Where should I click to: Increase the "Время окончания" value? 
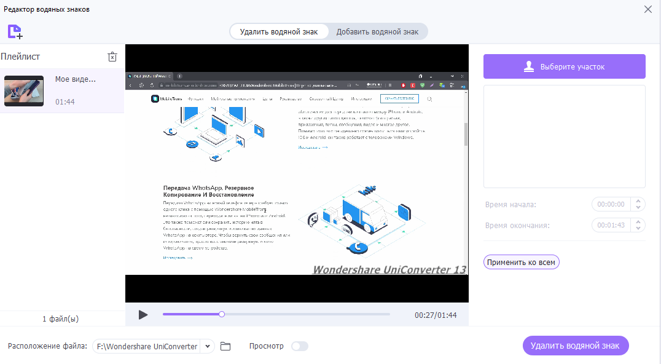click(x=638, y=222)
